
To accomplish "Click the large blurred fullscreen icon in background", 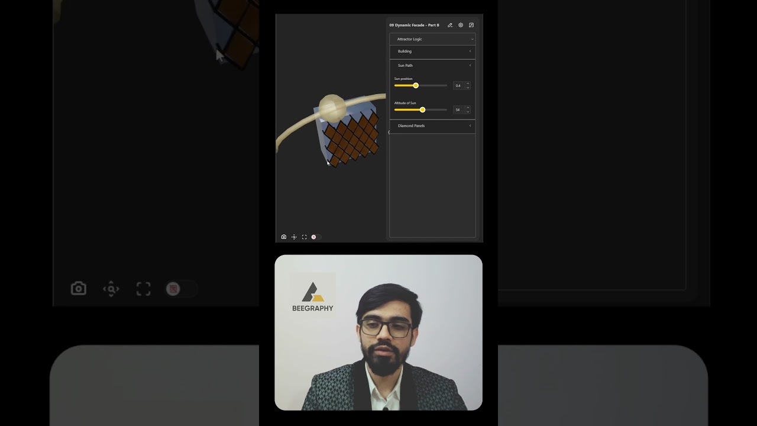I will [x=144, y=289].
